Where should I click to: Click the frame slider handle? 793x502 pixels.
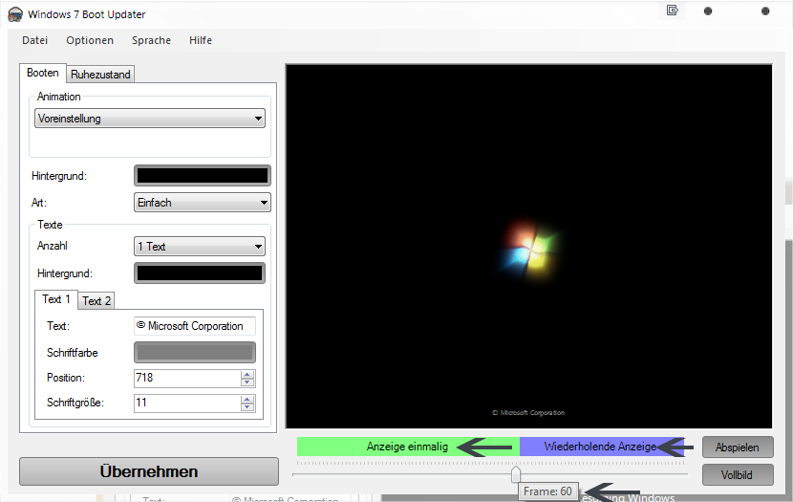click(516, 474)
